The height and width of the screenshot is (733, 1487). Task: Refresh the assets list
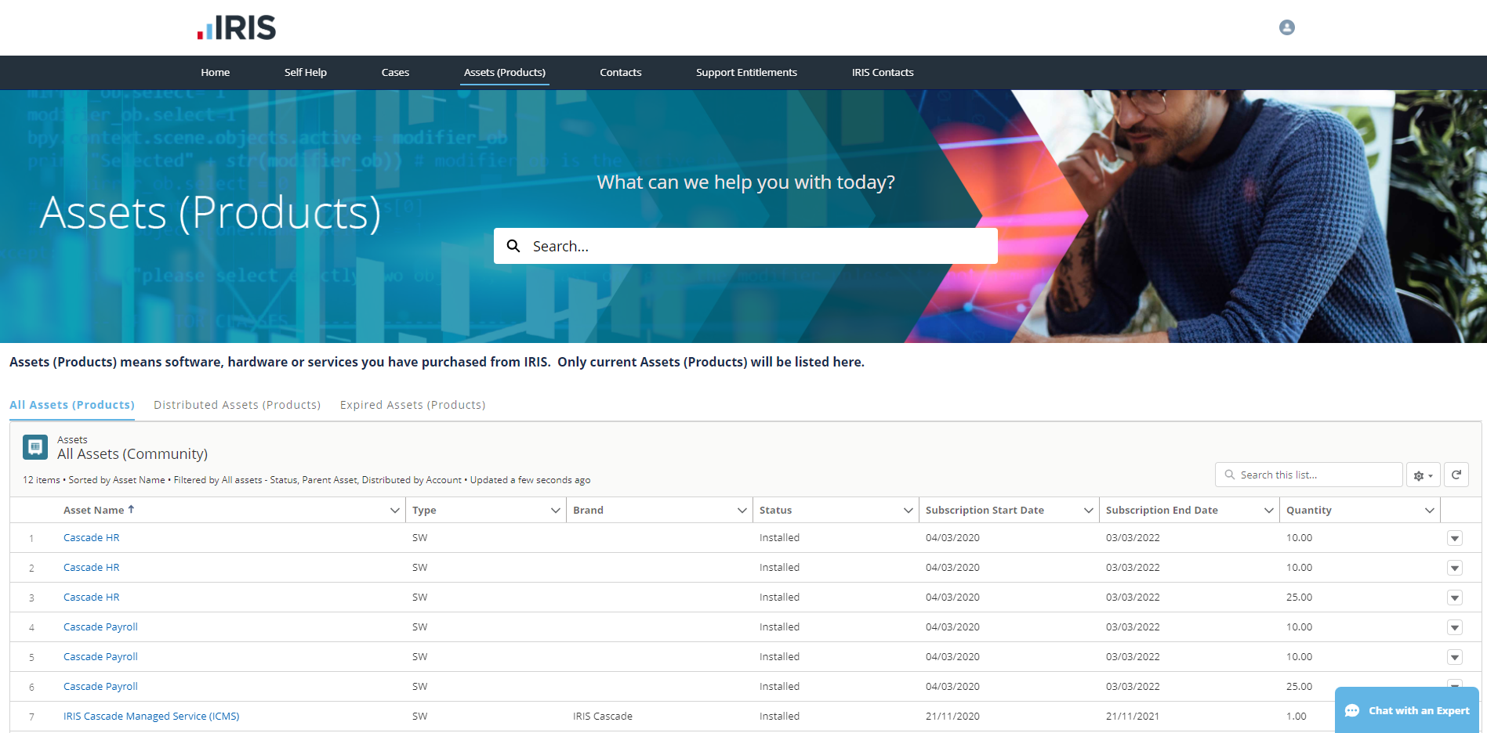click(1456, 475)
